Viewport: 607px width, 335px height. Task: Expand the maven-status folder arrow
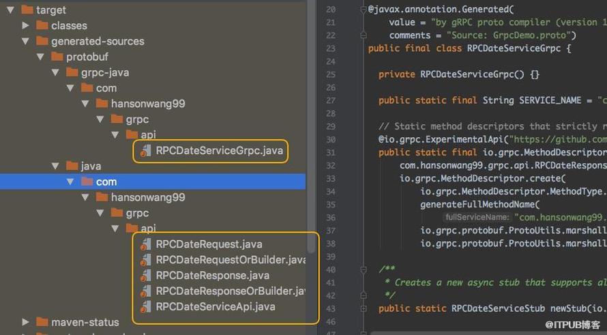[25, 322]
